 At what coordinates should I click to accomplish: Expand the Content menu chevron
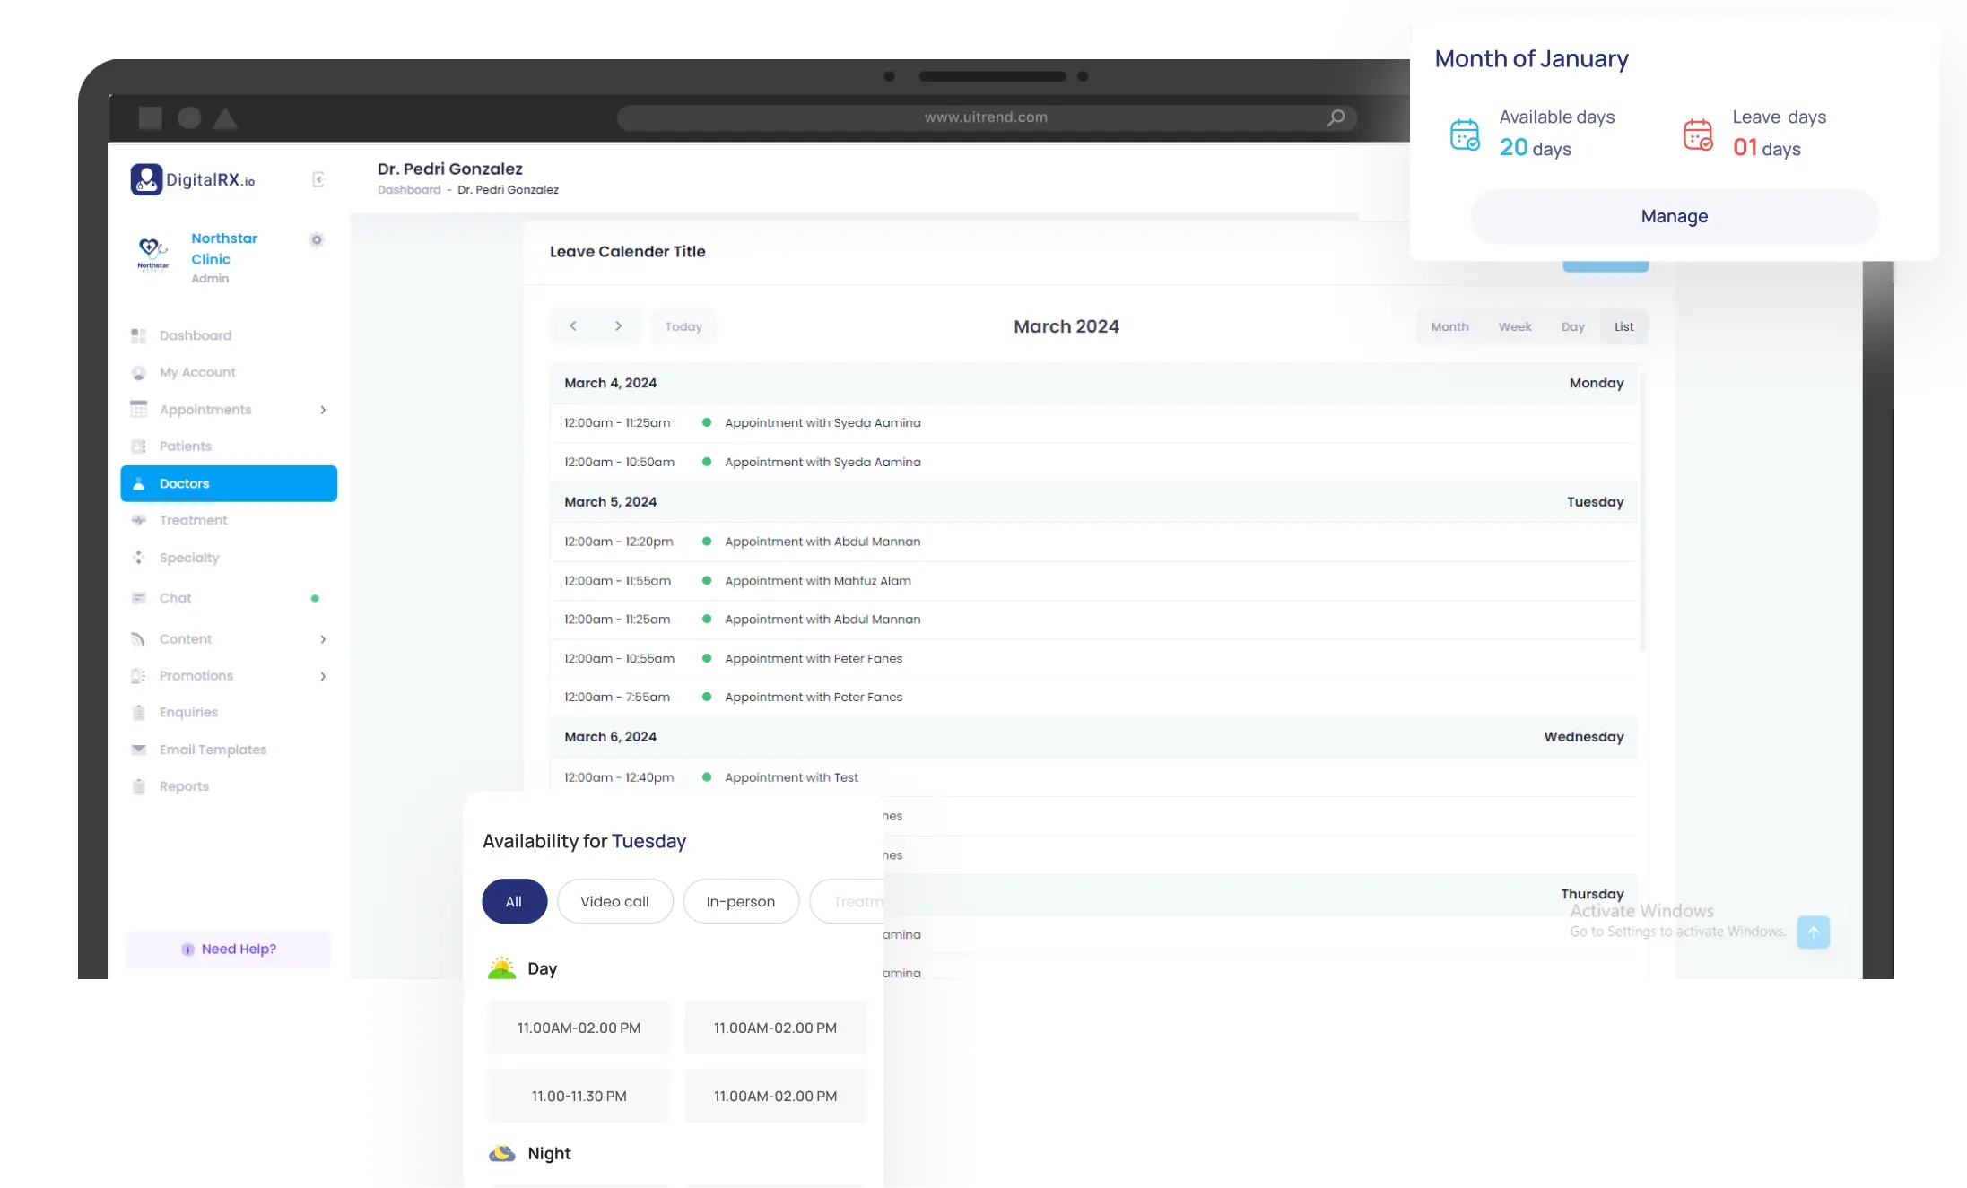click(x=323, y=639)
